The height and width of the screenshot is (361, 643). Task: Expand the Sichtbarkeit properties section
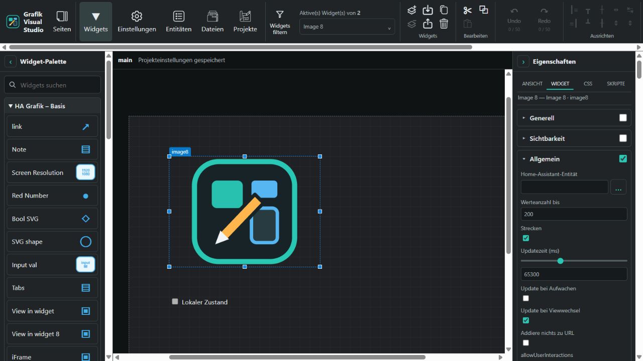point(524,138)
